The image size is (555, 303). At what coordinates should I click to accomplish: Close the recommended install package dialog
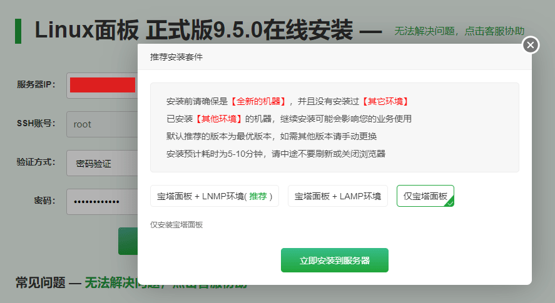[530, 45]
